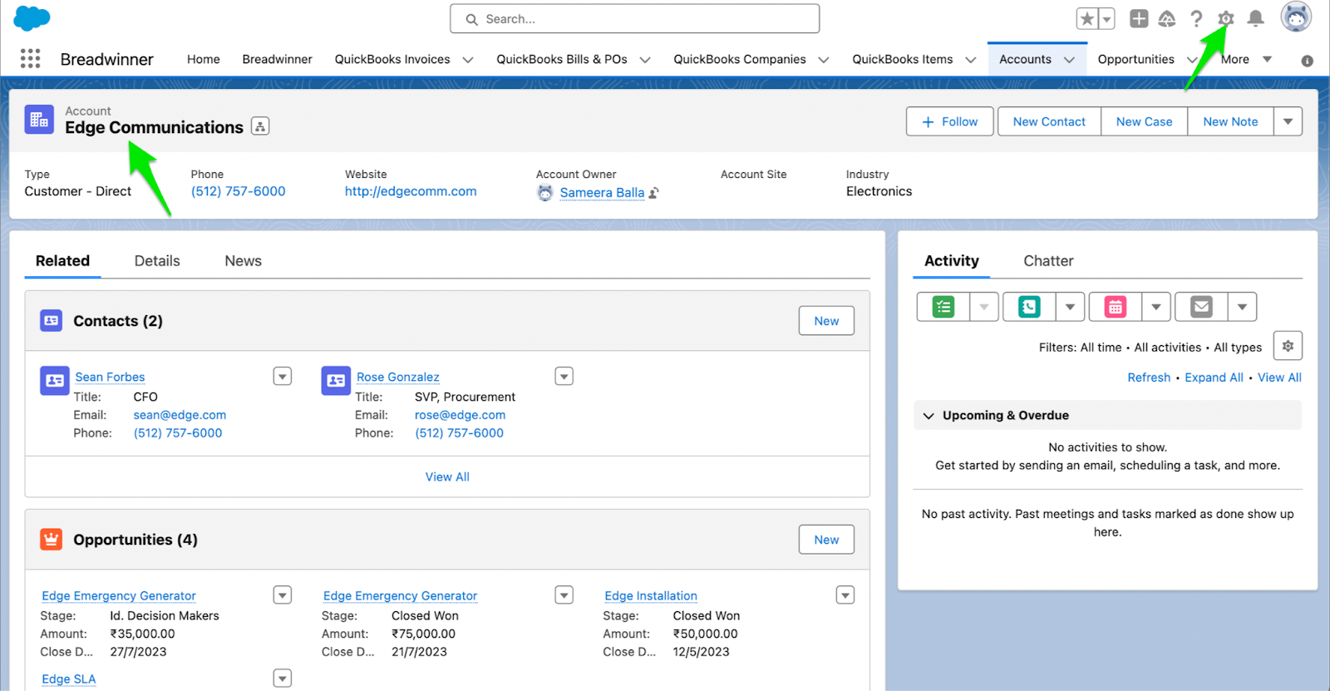Image resolution: width=1330 pixels, height=691 pixels.
Task: Click the Refresh activity link
Action: click(x=1149, y=378)
